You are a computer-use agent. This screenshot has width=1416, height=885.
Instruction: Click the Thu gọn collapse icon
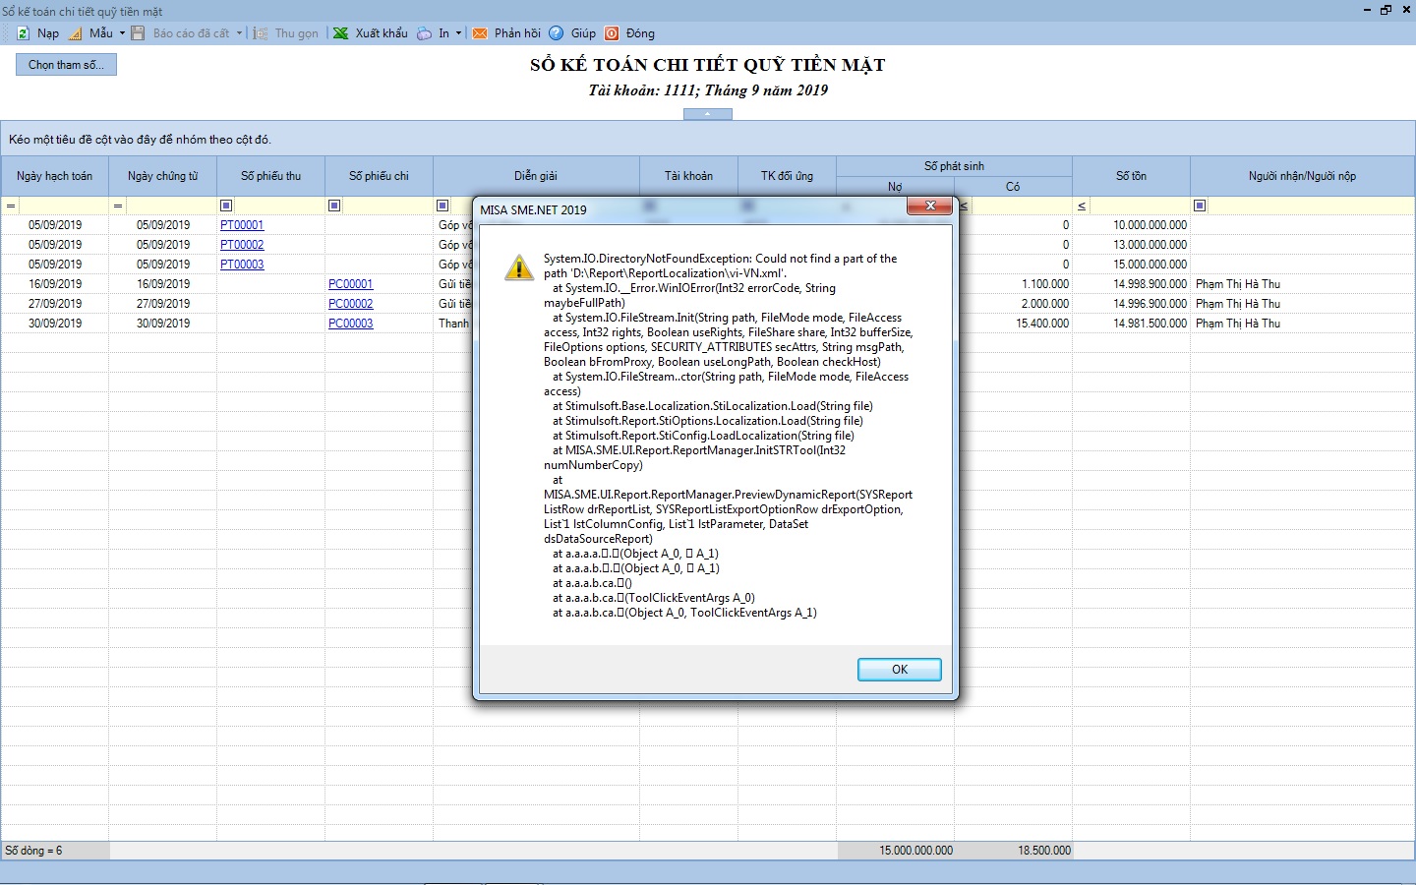[x=261, y=33]
